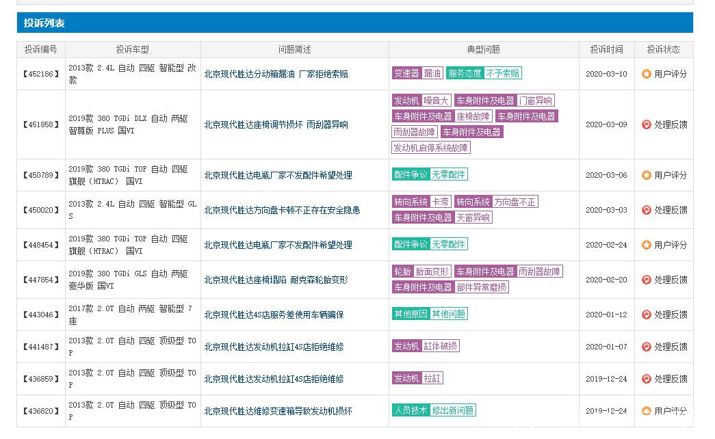Open the 北京现代胜达座椅塌陷 耐克森轮胎变形 complaint

[276, 280]
